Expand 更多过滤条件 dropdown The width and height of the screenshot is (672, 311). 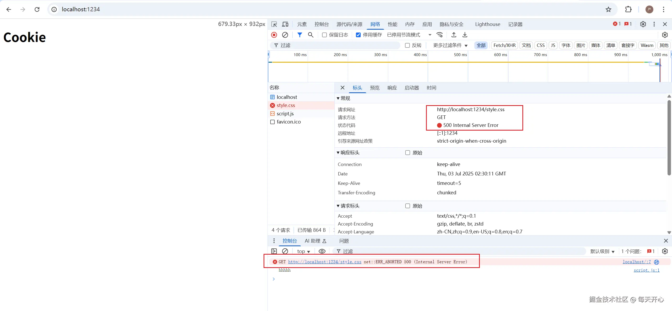pyautogui.click(x=450, y=45)
